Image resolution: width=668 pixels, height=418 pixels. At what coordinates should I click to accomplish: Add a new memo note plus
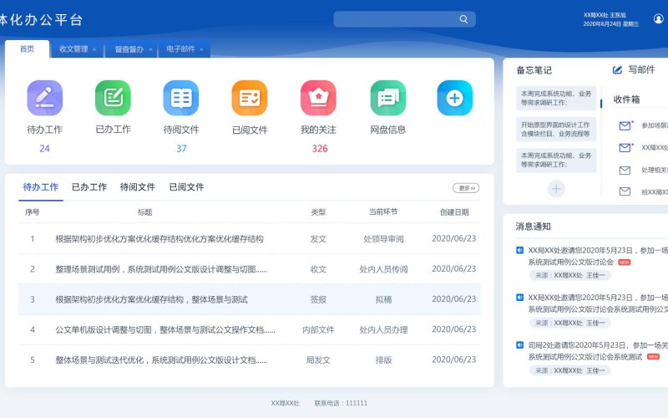556,189
